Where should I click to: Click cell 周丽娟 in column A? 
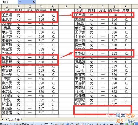coord(7,108)
